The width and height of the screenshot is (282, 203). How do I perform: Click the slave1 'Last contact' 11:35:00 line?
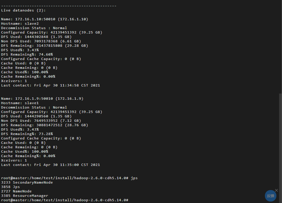(51, 165)
